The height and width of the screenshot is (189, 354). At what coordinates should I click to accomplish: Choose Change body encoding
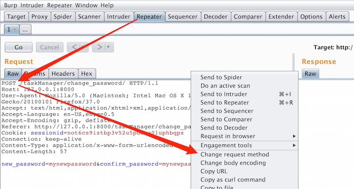[x=244, y=163]
